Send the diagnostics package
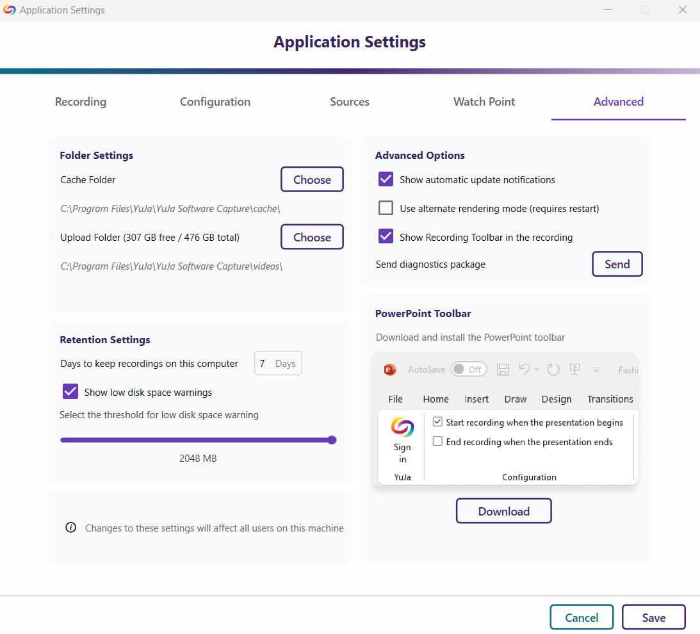700x634 pixels. (617, 264)
